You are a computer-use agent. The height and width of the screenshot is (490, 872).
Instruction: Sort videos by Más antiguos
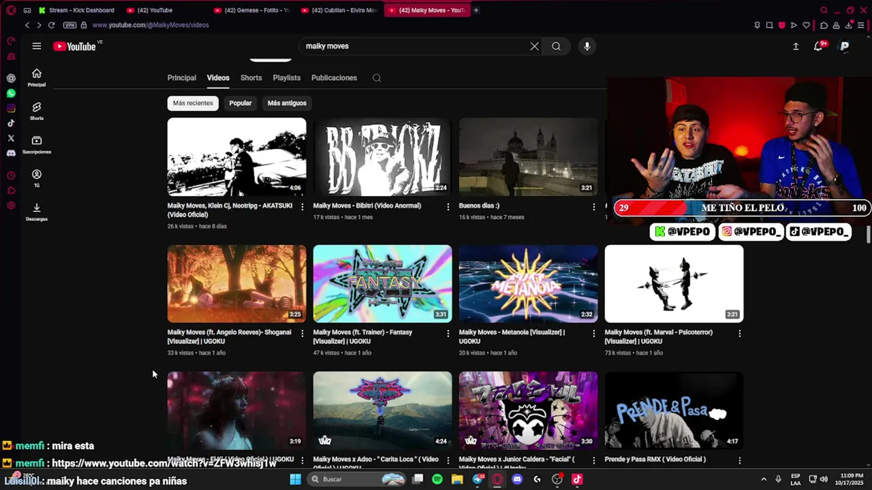point(287,103)
